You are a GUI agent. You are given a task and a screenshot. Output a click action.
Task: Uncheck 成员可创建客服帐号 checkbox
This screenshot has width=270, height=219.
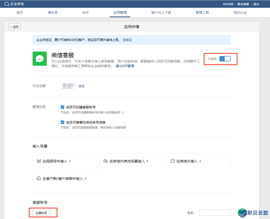[x=62, y=107]
